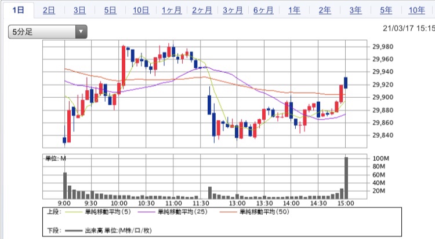
Task: Open the 10日 chart period
Action: tap(141, 10)
